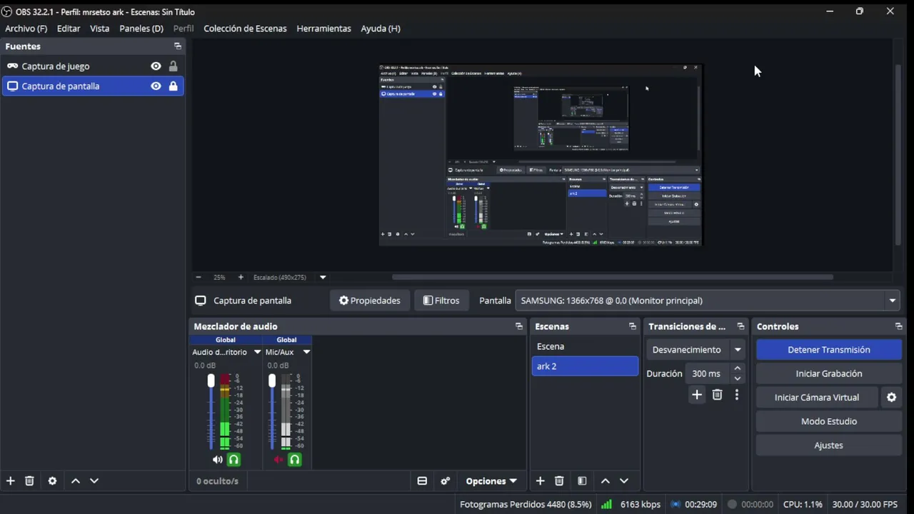Screen dimensions: 914x514
Task: Open the preview scaling dropdown arrow
Action: click(x=323, y=277)
